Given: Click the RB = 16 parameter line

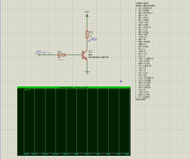Looking at the screenshot, I should [140, 39].
